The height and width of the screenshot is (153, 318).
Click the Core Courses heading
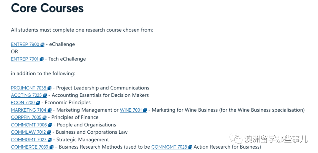[x=47, y=8]
